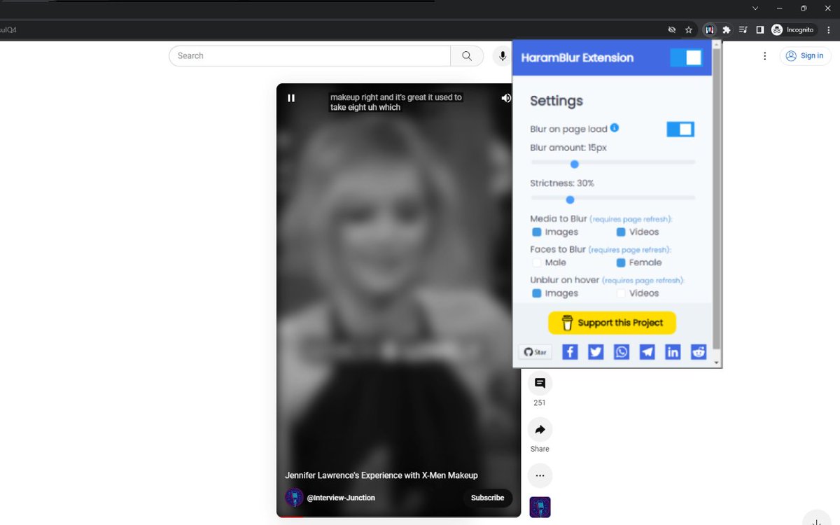Screen dimensions: 840x525
Task: Click the Incognito profile indicator
Action: [x=792, y=30]
